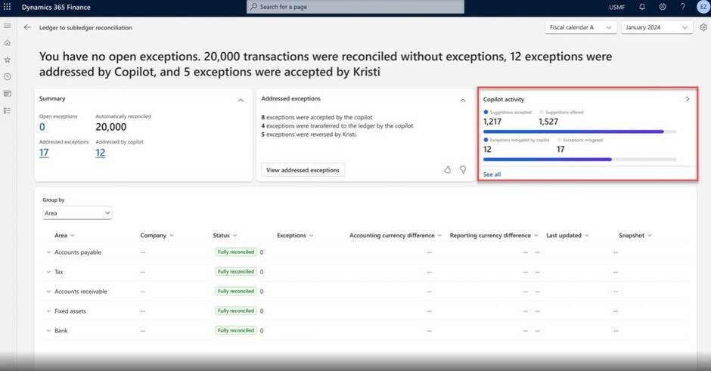Viewport: 711px width, 371px height.
Task: Click Ledger to subledger reconciliation title
Action: 85,28
